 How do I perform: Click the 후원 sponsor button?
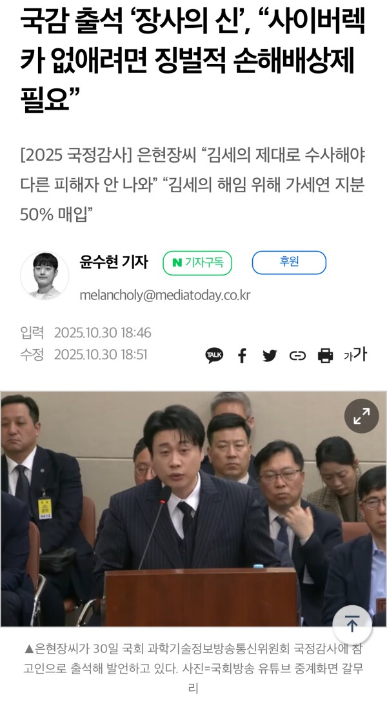[289, 263]
